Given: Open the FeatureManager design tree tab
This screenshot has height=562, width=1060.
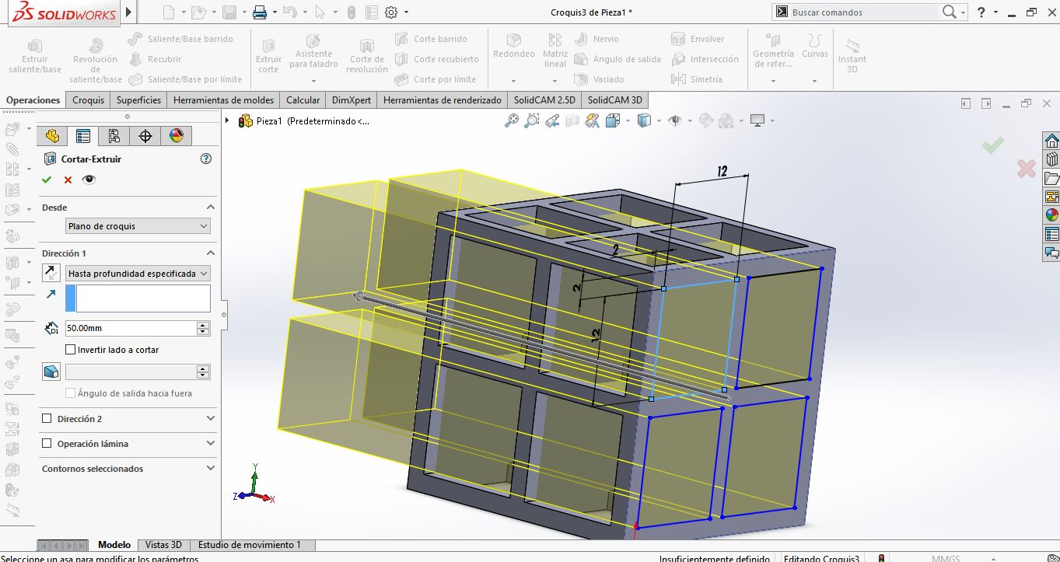Looking at the screenshot, I should [52, 136].
